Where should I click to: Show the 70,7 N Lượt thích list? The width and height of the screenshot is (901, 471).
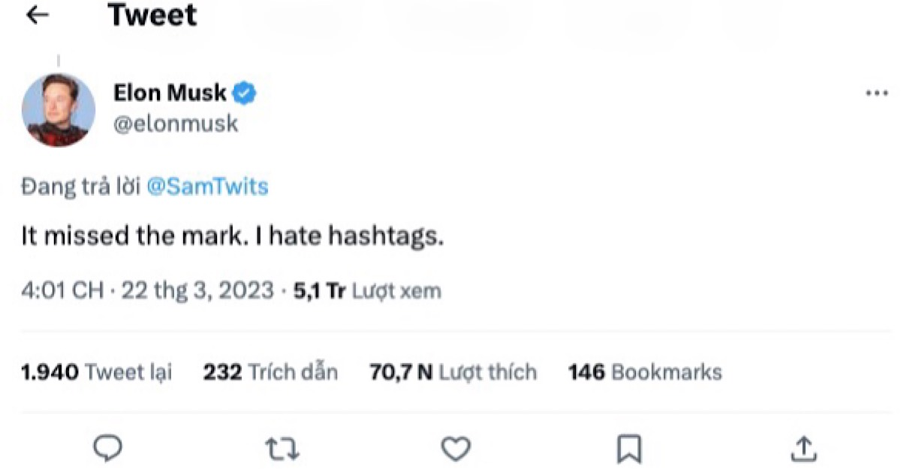point(453,372)
